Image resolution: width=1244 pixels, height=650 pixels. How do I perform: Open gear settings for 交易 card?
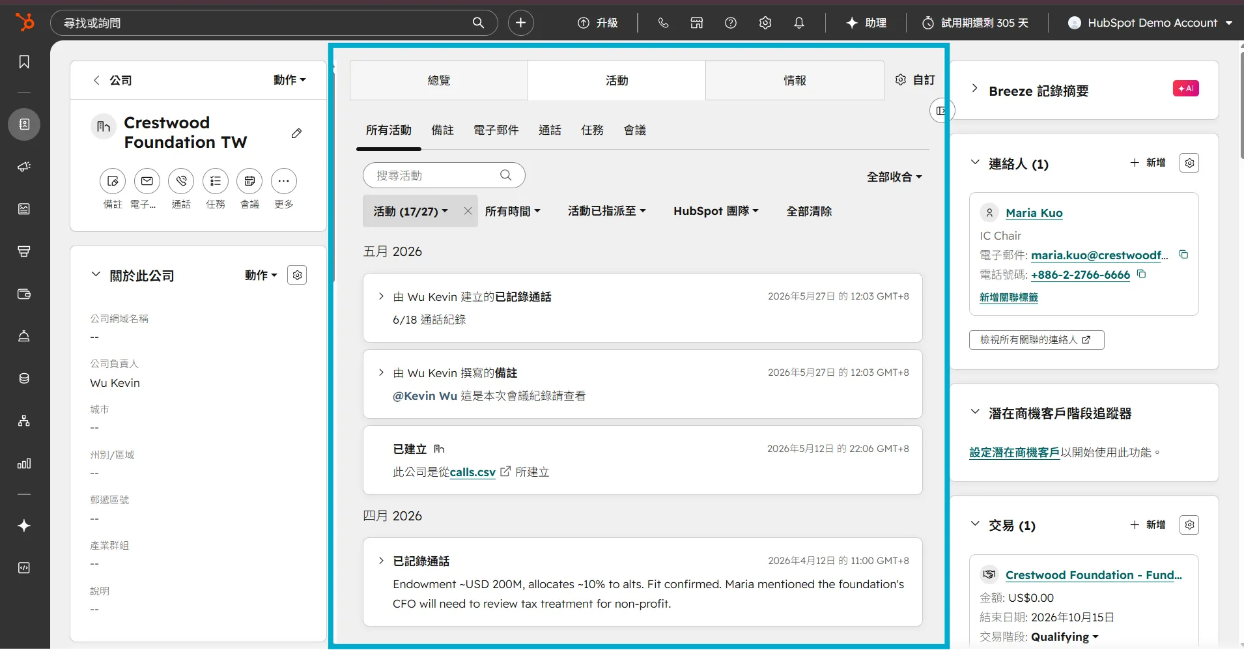[1189, 525]
